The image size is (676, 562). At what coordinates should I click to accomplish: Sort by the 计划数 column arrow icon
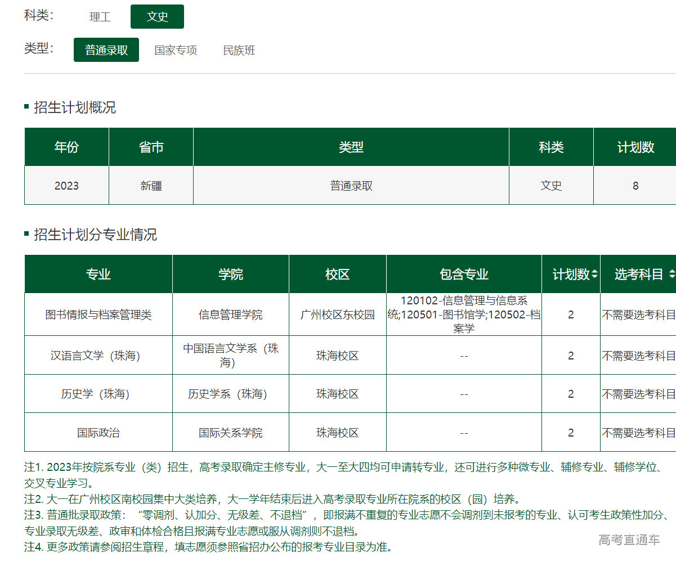click(x=594, y=275)
